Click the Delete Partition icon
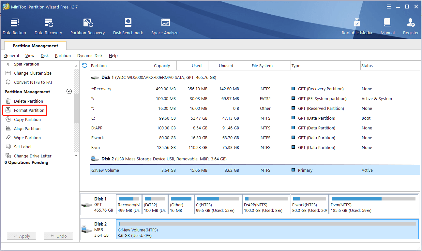The width and height of the screenshot is (422, 251). pos(8,101)
